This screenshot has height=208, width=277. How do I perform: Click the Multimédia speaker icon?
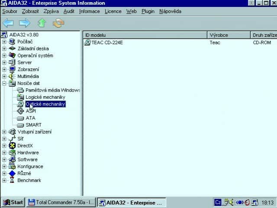click(12, 76)
